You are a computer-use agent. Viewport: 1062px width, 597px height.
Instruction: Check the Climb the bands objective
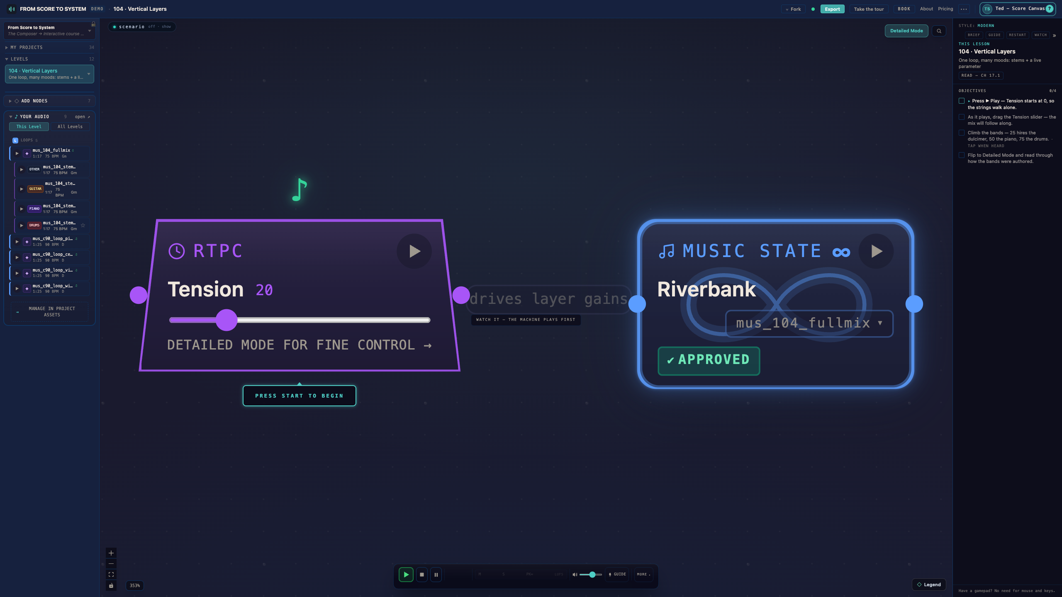click(962, 133)
